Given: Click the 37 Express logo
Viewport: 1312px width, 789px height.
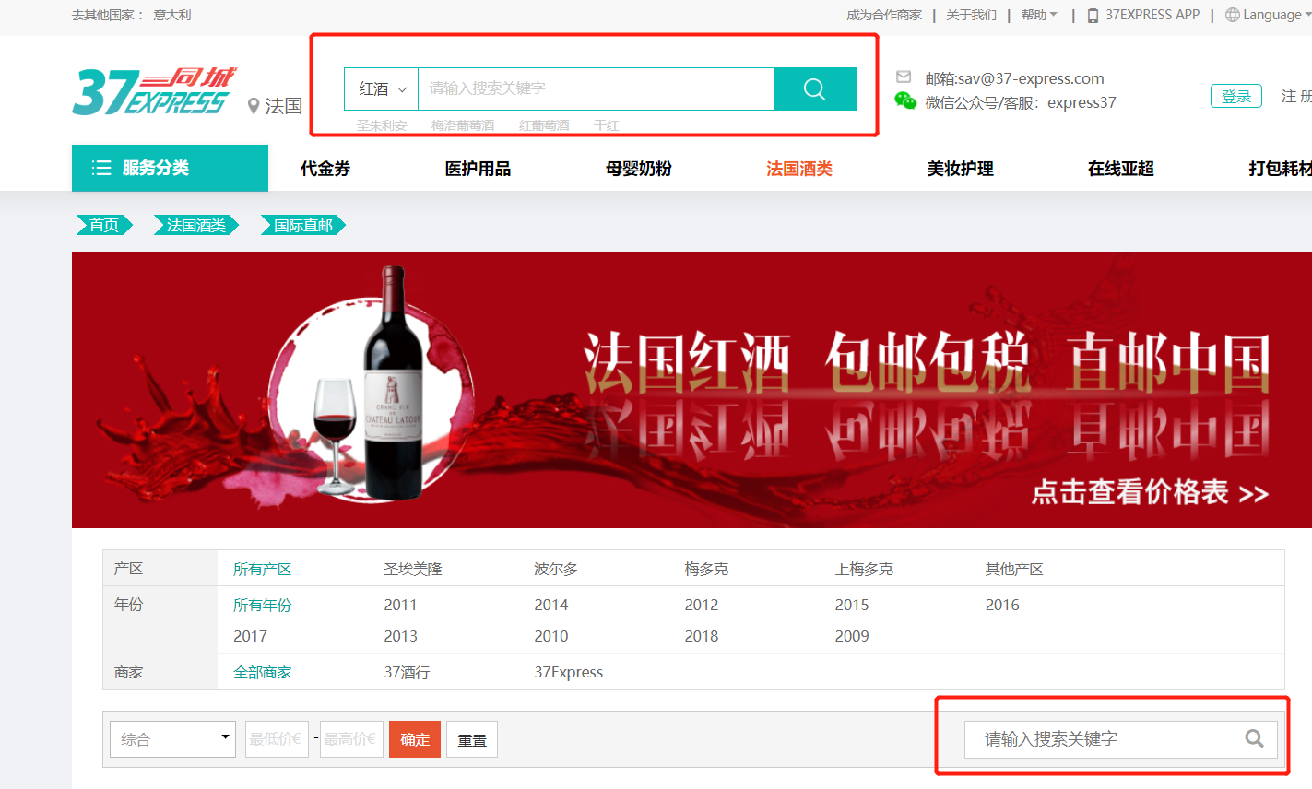Looking at the screenshot, I should [153, 92].
